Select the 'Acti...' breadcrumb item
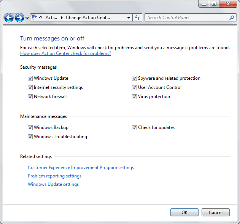This screenshot has height=224, width=240. click(51, 18)
